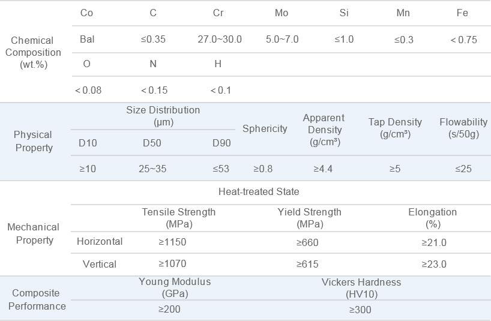The width and height of the screenshot is (491, 321).
Task: Select the Vickers Hardness value ≥300
Action: [x=360, y=310]
